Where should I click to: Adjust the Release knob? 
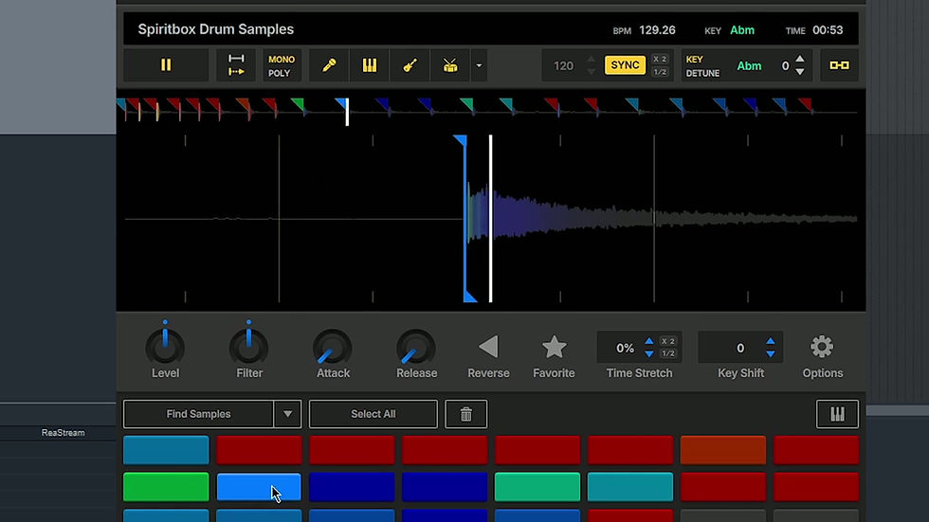coord(416,347)
